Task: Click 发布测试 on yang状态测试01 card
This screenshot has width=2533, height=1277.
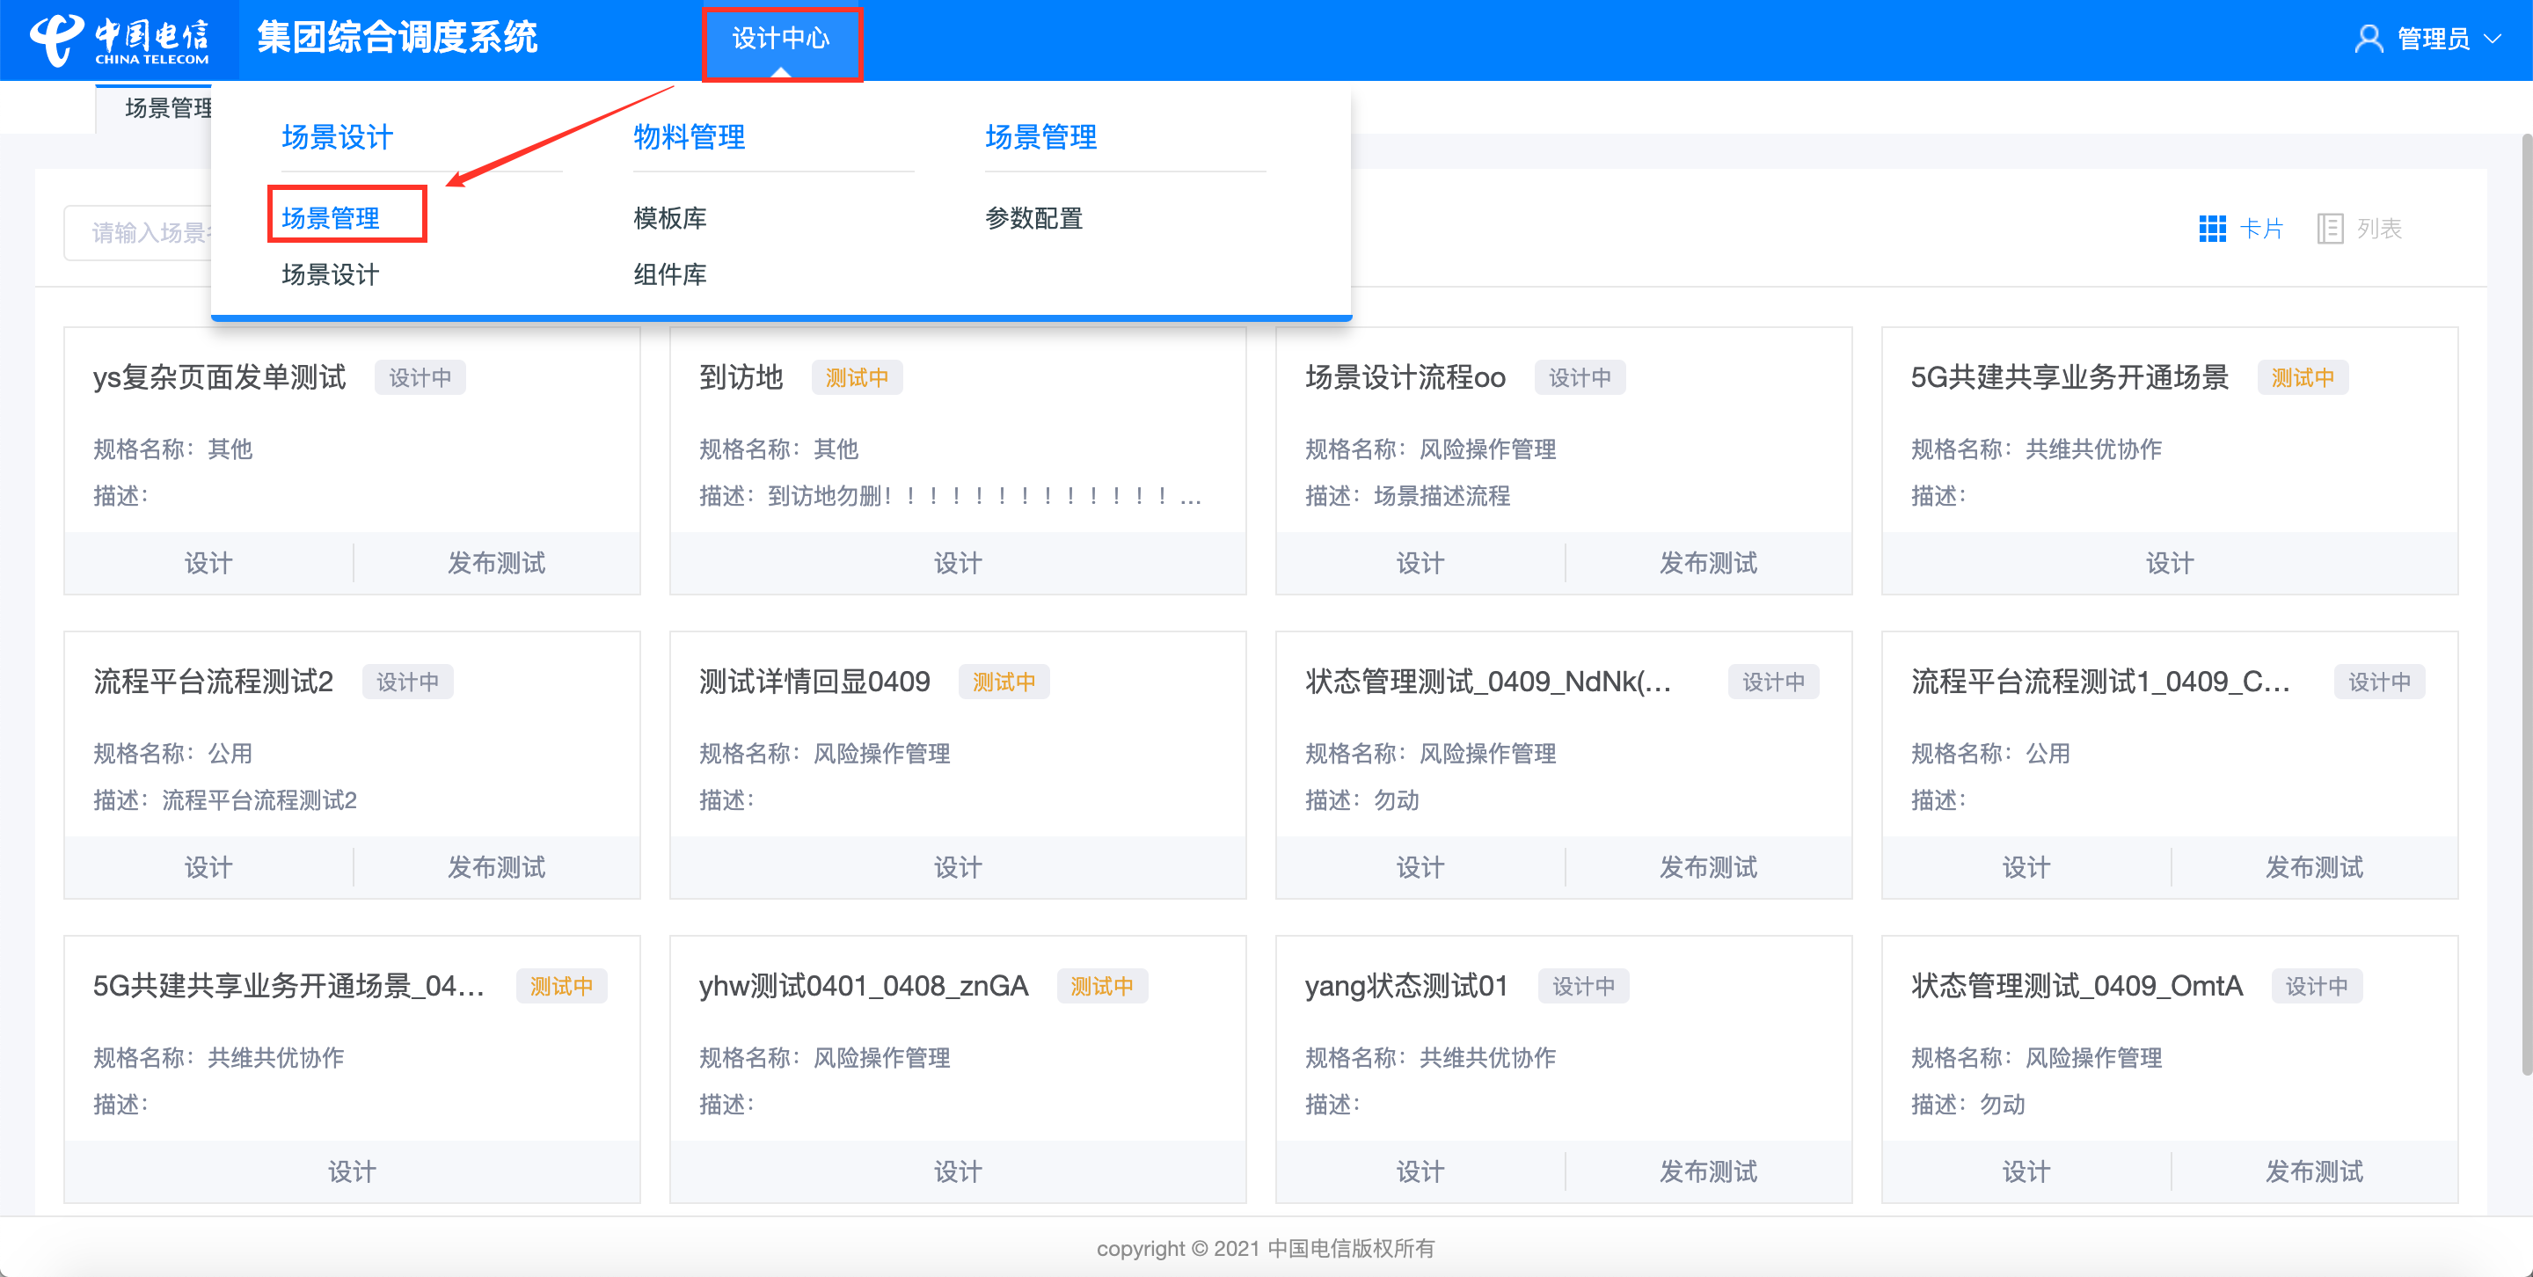Action: pyautogui.click(x=1708, y=1171)
